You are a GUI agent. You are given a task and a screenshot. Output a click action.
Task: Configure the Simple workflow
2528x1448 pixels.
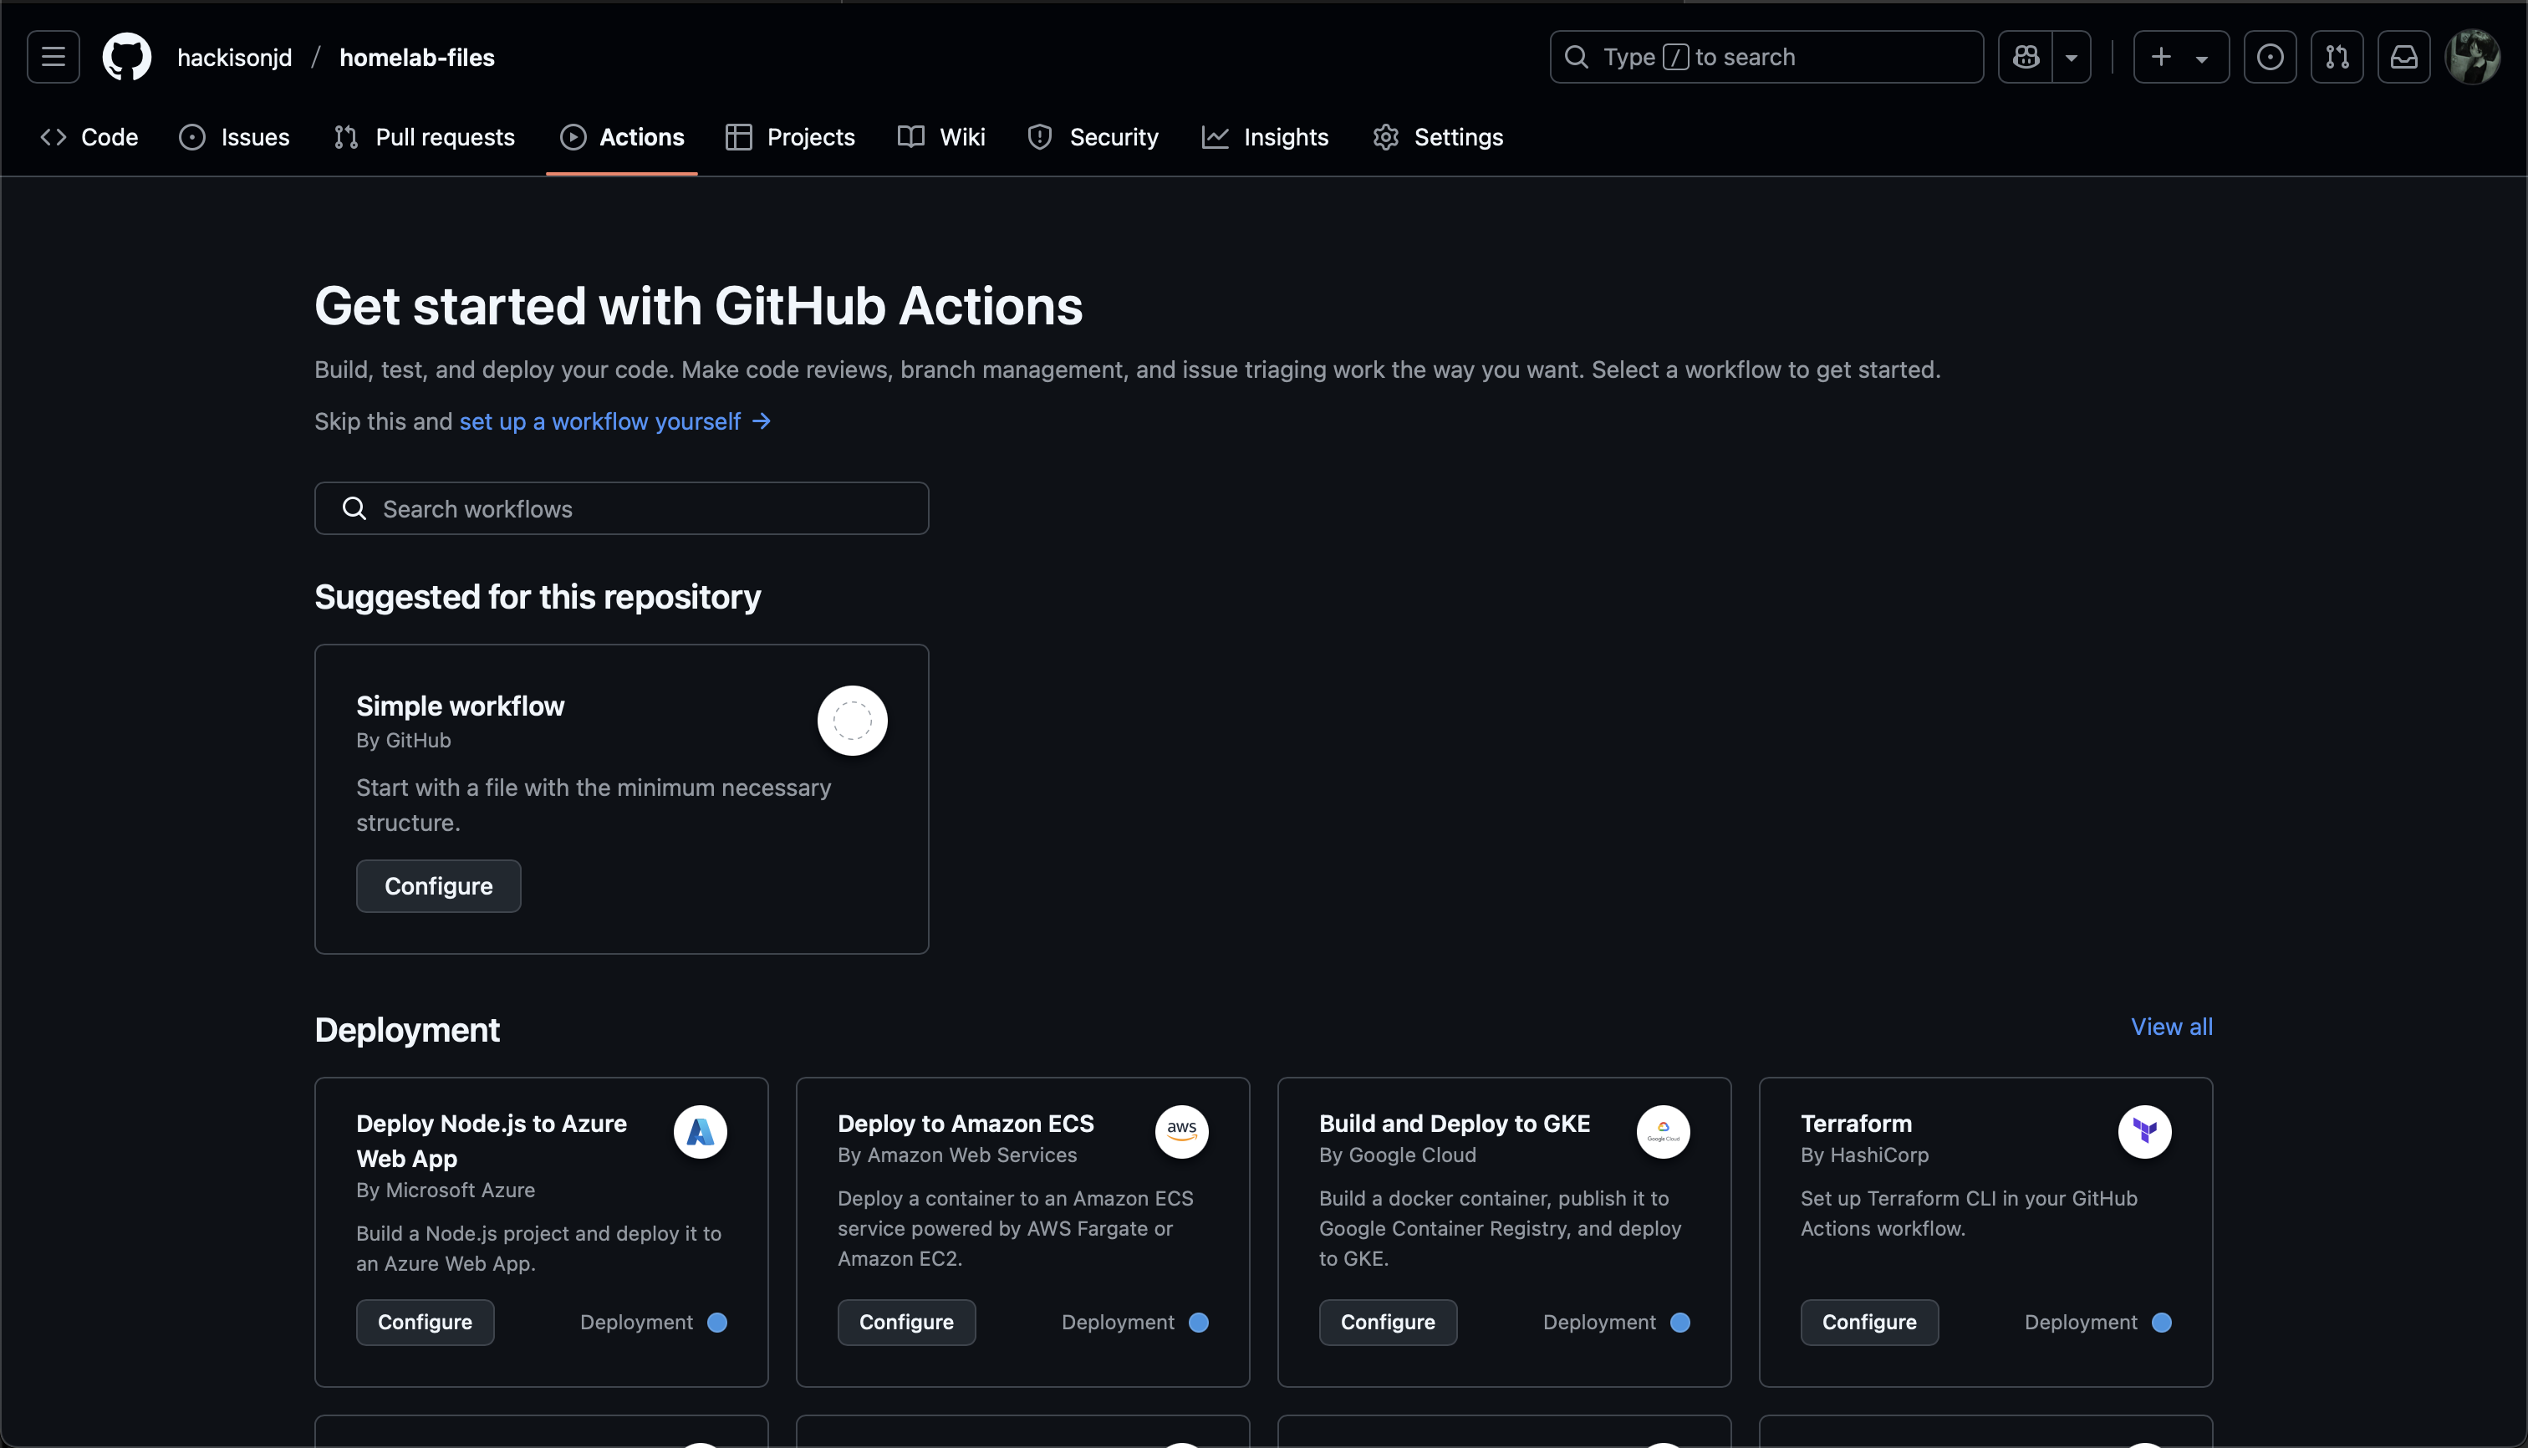[x=439, y=886]
